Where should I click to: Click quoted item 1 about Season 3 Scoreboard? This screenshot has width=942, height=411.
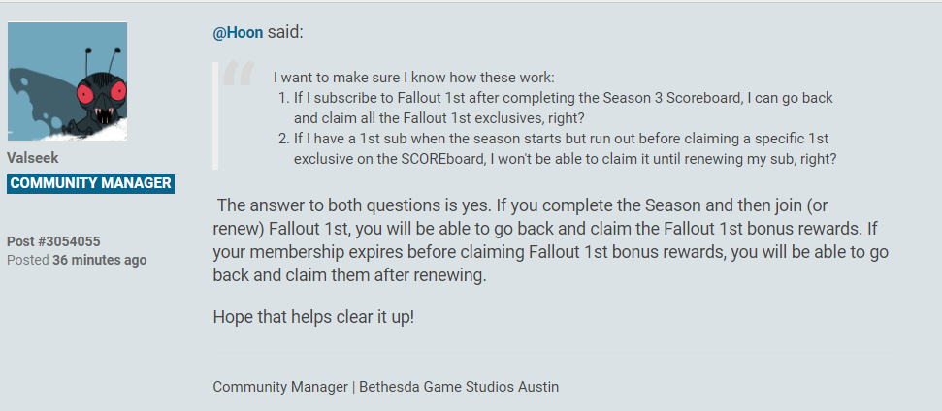556,107
